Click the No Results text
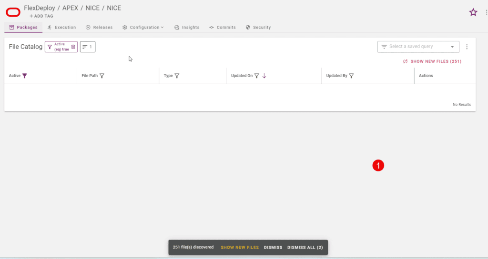 (461, 105)
